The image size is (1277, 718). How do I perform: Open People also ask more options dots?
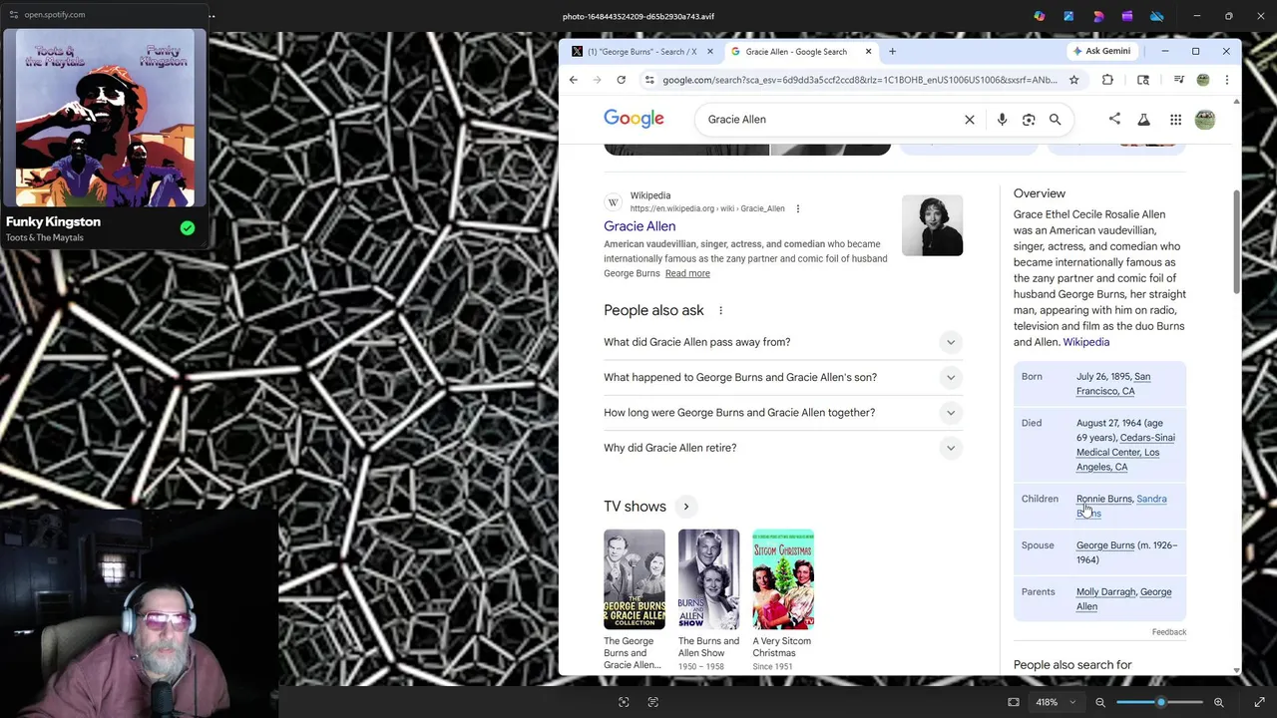(720, 310)
